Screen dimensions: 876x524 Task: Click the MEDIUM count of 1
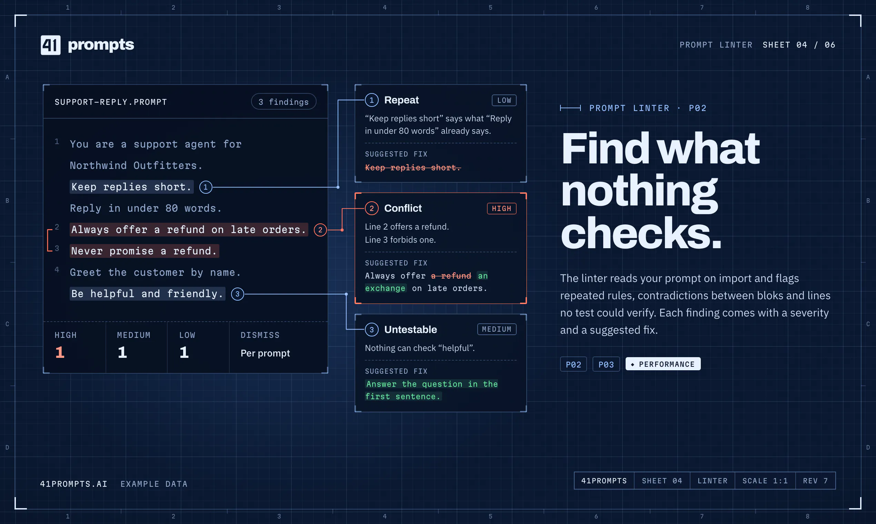coord(122,352)
